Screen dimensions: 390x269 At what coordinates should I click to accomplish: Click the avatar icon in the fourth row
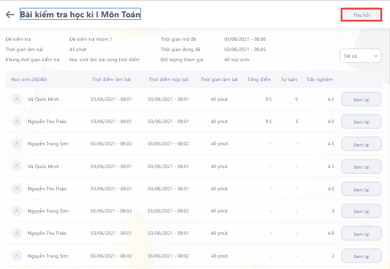17,166
